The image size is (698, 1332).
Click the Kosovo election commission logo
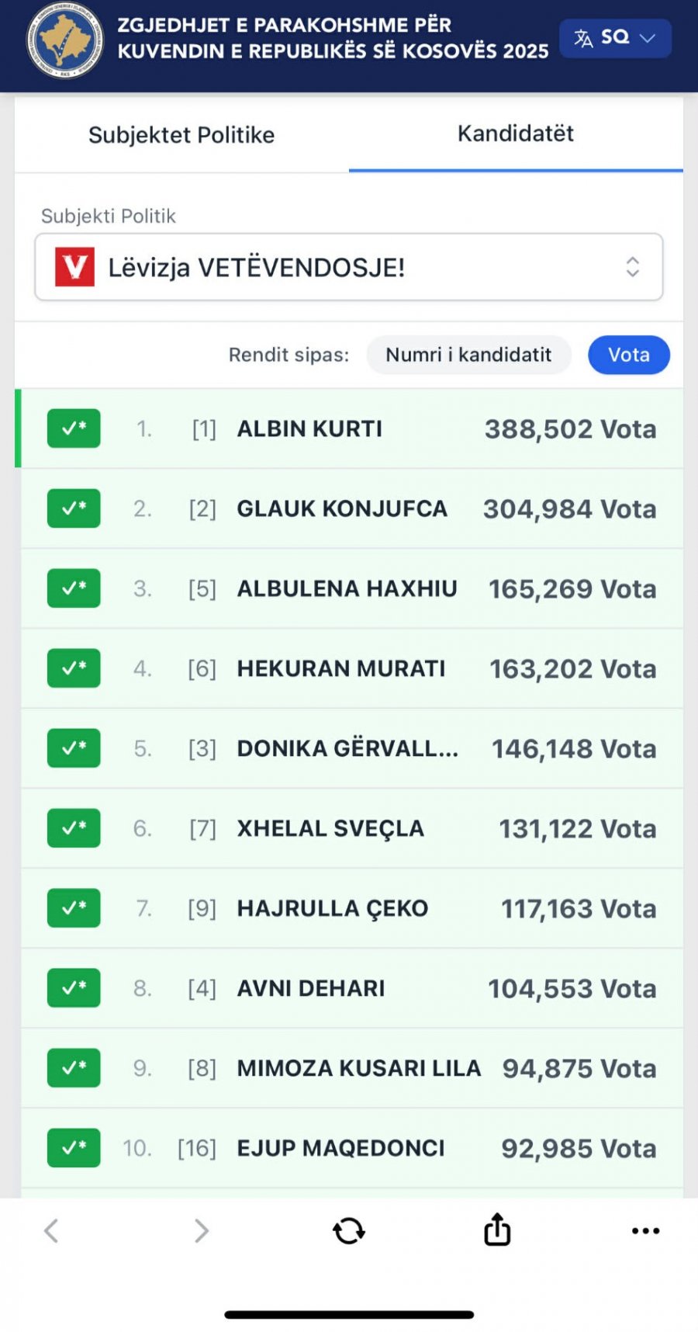64,41
